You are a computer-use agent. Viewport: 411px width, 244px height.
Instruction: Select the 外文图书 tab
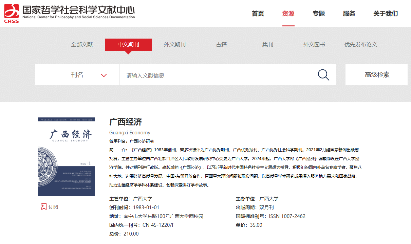point(314,45)
